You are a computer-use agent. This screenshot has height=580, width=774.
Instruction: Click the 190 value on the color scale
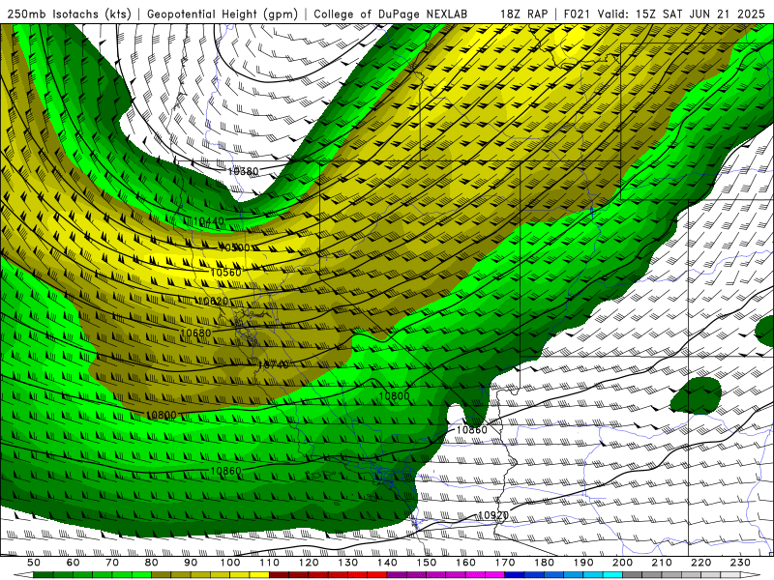click(x=583, y=563)
